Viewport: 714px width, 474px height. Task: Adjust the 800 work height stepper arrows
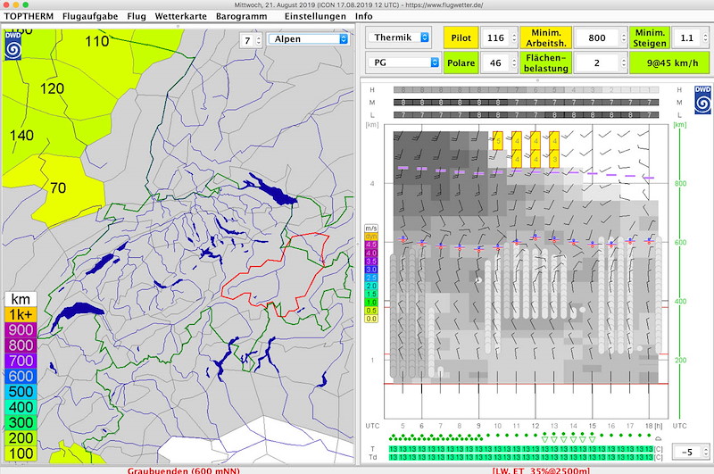click(x=623, y=37)
